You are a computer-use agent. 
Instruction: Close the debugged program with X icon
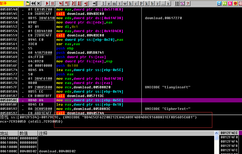pyautogui.click(x=39, y=4)
